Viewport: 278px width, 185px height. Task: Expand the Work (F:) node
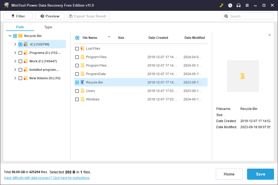click(x=15, y=61)
